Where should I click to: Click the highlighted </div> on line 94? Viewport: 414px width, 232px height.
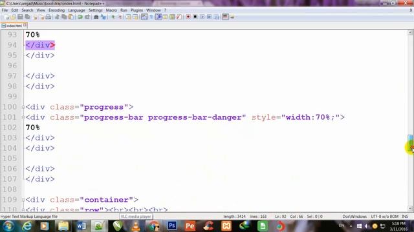40,45
